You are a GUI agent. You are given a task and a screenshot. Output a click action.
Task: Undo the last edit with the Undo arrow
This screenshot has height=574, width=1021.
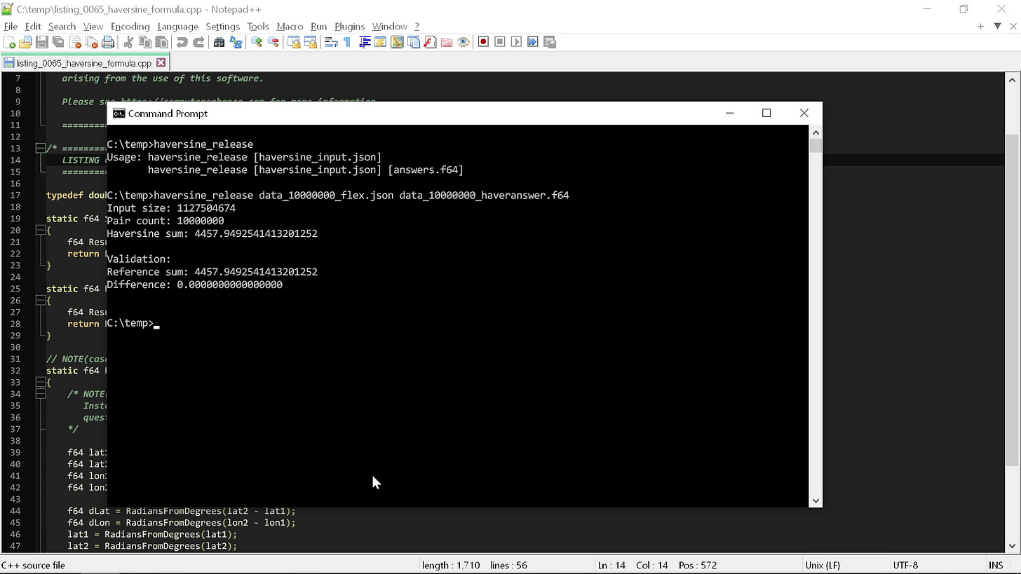coord(181,42)
